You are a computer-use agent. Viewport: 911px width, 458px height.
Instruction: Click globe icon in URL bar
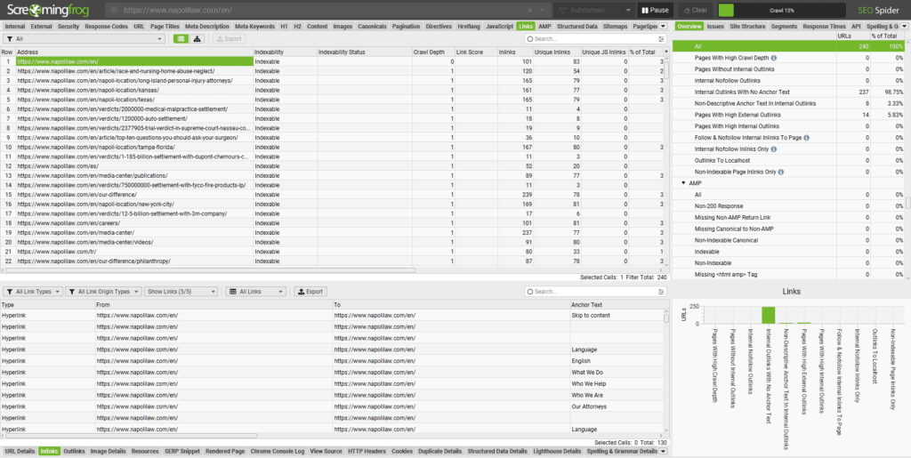pos(114,11)
